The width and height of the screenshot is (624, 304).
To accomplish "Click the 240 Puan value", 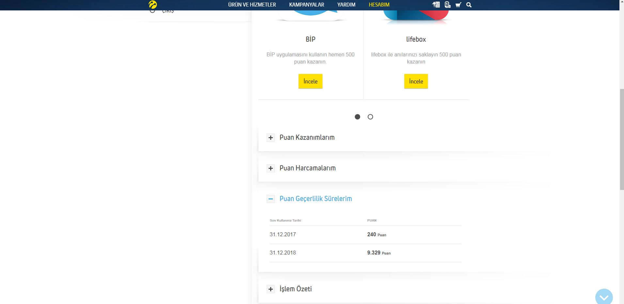I will coord(377,235).
